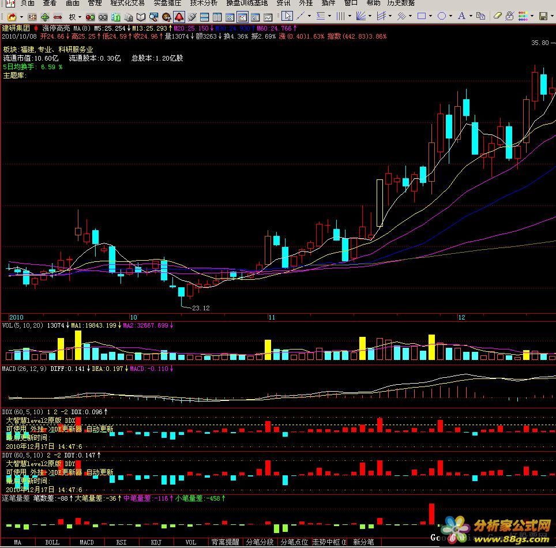The image size is (556, 548).
Task: Click the month 12 marker on timeline
Action: (x=461, y=317)
